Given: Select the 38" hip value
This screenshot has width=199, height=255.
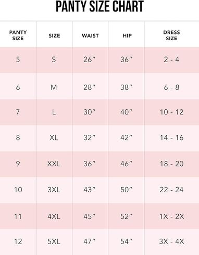Looking at the screenshot, I should pos(126,87).
